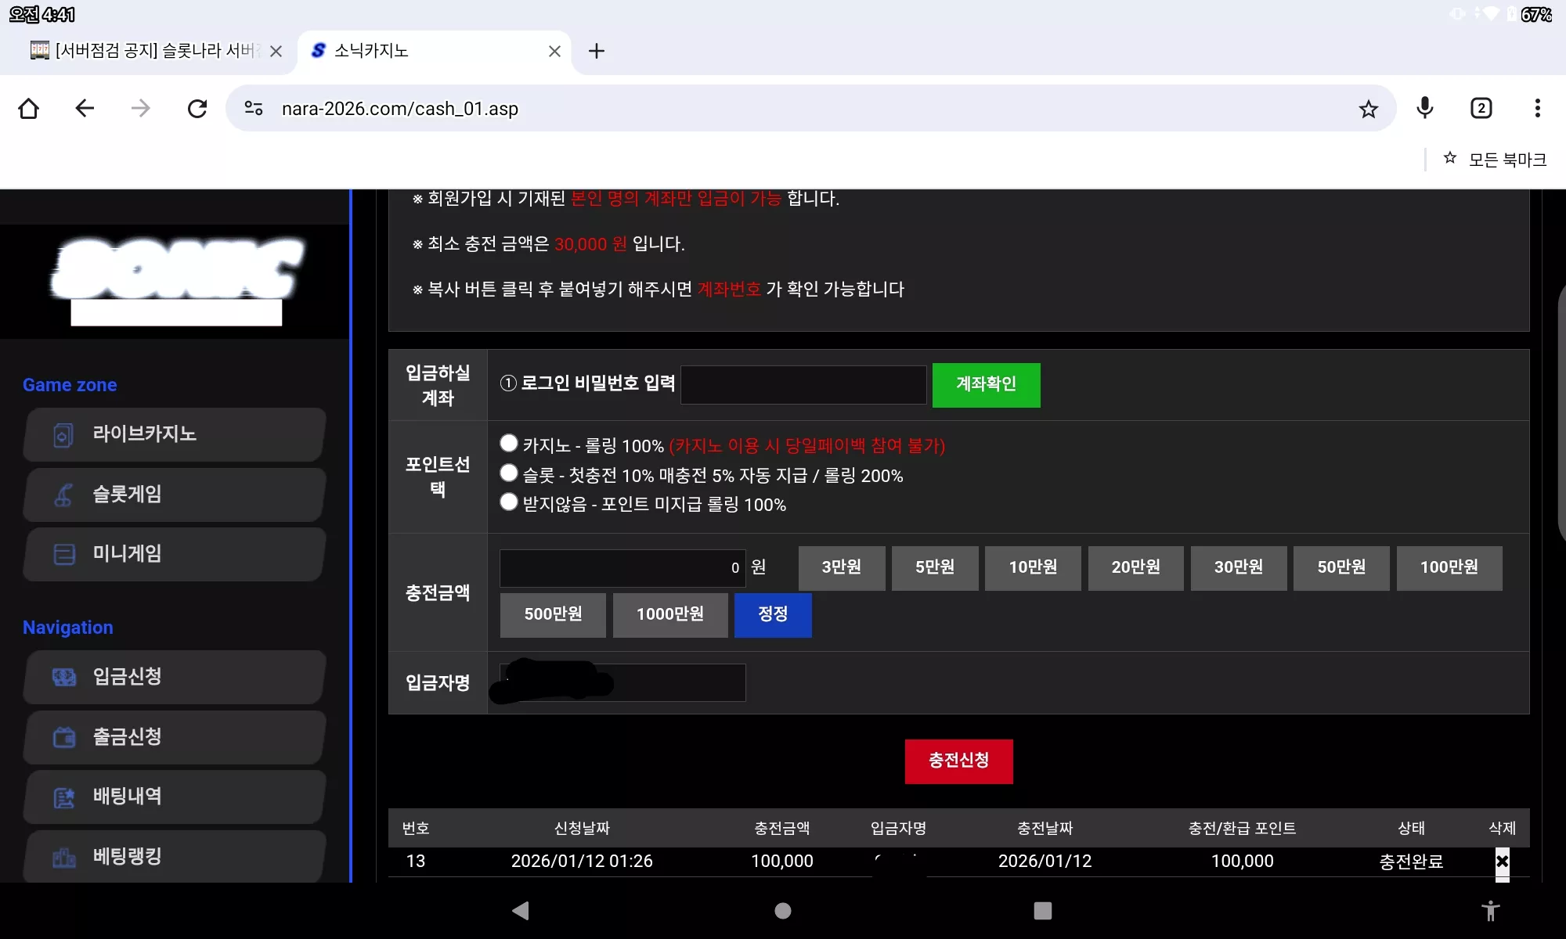Click the 베팅랭킹 chart icon
Image resolution: width=1566 pixels, height=939 pixels.
(63, 858)
